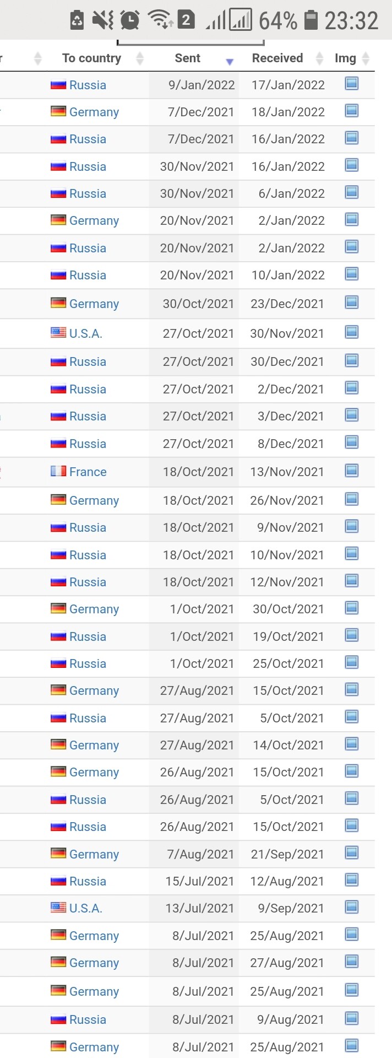Image resolution: width=392 pixels, height=1058 pixels.
Task: Open Germany link sent 1/Oct/2021
Action: [94, 609]
